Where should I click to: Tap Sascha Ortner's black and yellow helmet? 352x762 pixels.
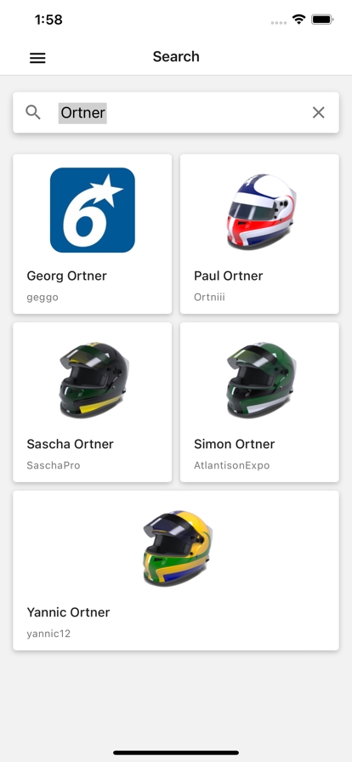click(93, 379)
